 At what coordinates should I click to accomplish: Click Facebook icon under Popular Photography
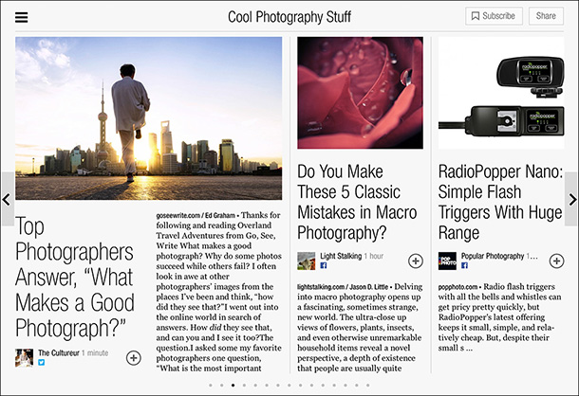tap(464, 265)
